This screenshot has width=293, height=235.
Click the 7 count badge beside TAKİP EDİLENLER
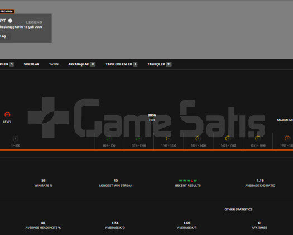click(135, 64)
